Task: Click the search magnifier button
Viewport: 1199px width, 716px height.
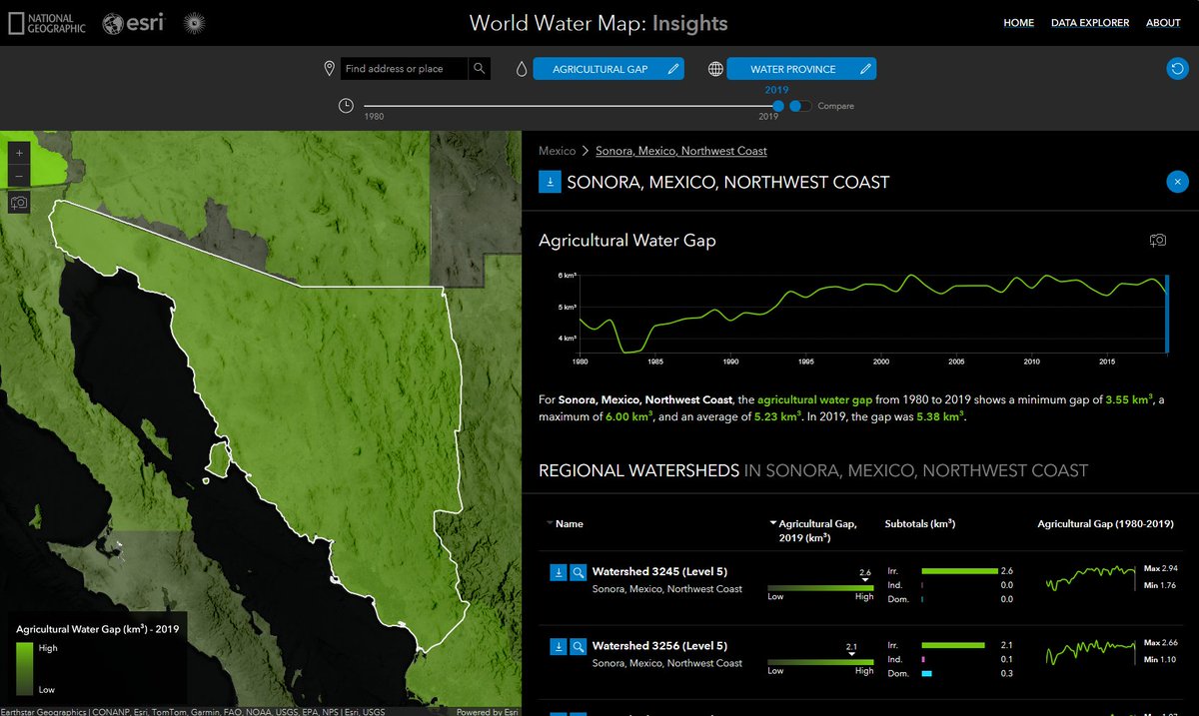Action: point(480,68)
